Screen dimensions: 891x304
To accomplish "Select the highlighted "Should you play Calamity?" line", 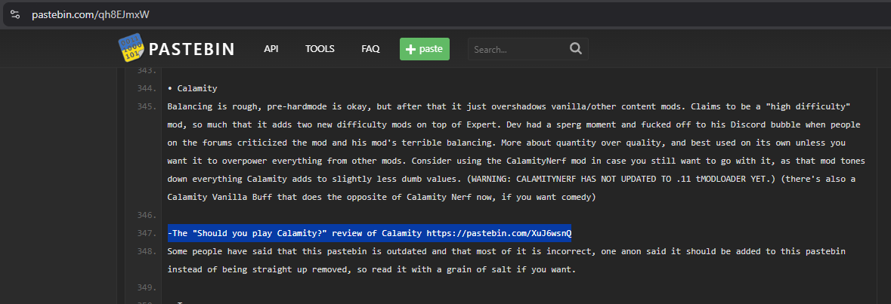I will (370, 233).
